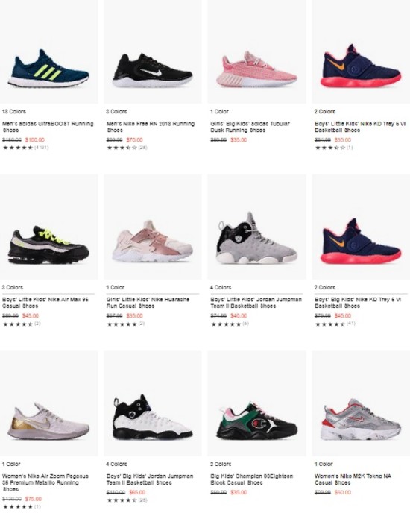View the silver Nike M2K Tekno image
This screenshot has height=513, width=410.
point(361,403)
